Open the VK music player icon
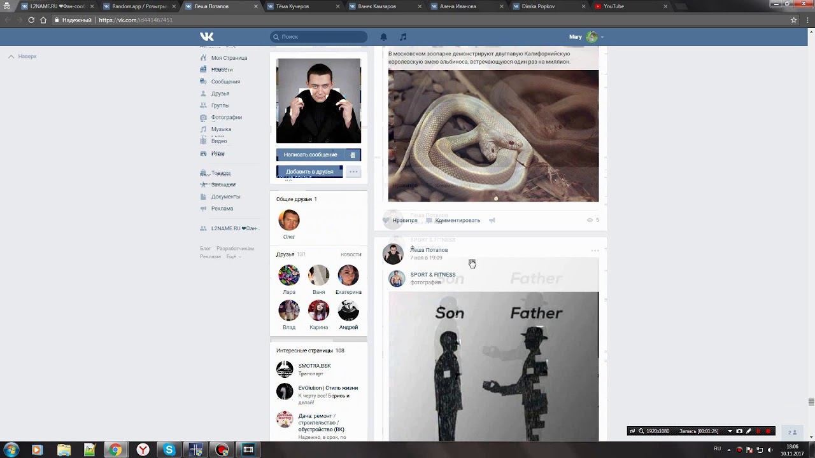 (x=403, y=37)
